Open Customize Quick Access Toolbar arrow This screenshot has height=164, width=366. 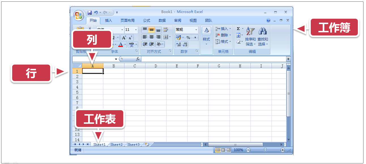coord(117,12)
